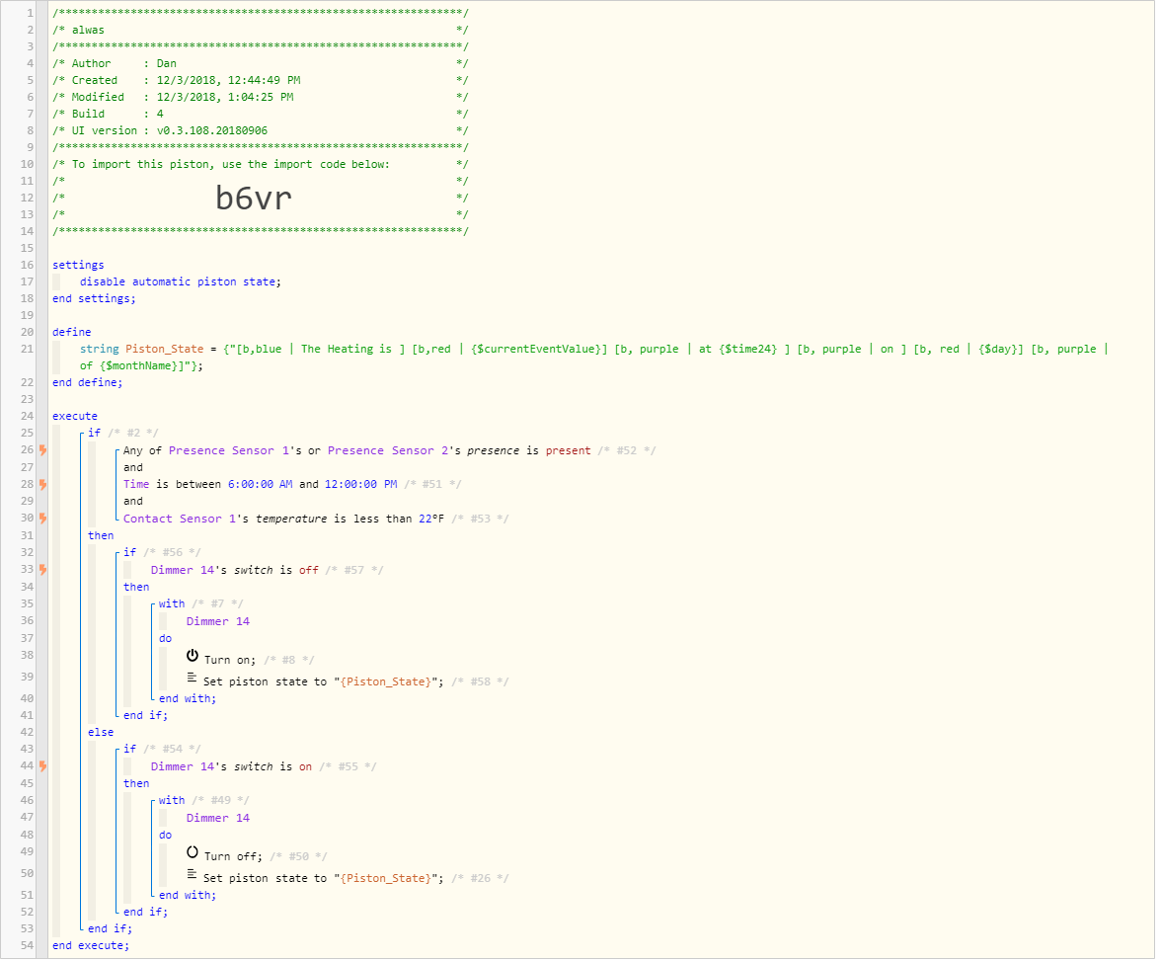The width and height of the screenshot is (1163, 961).
Task: Select 'disable automatic piston state;' line
Action: [181, 282]
